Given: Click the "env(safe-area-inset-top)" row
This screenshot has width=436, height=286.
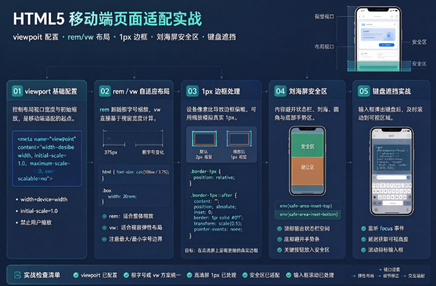Looking at the screenshot, I should pos(307,206).
